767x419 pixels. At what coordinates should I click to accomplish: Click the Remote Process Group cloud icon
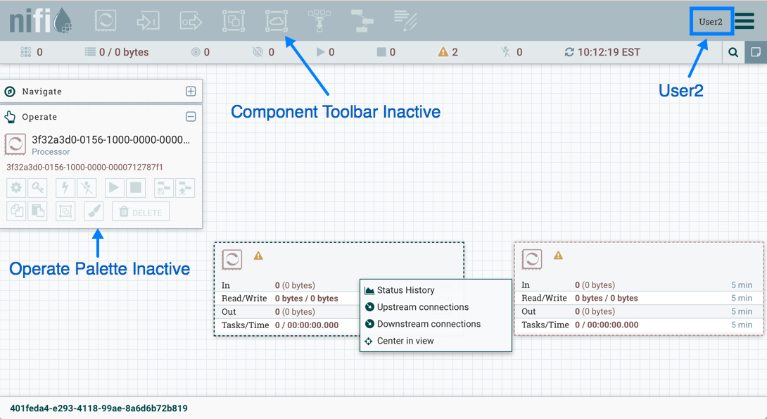click(x=277, y=20)
